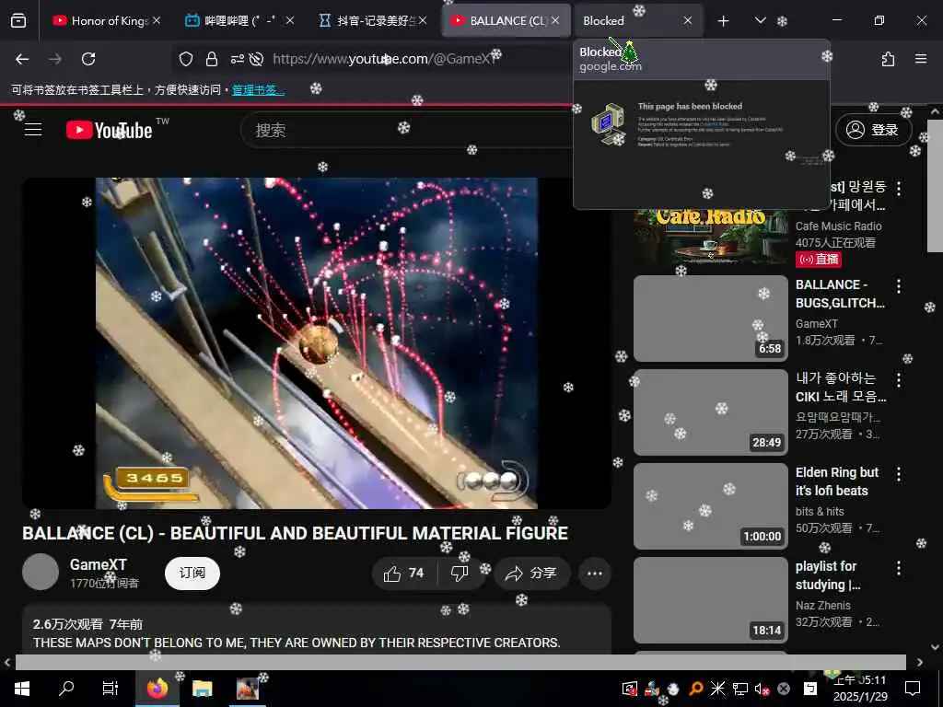Screen dimensions: 943x707
Task: Reload the current page
Action: pos(88,59)
